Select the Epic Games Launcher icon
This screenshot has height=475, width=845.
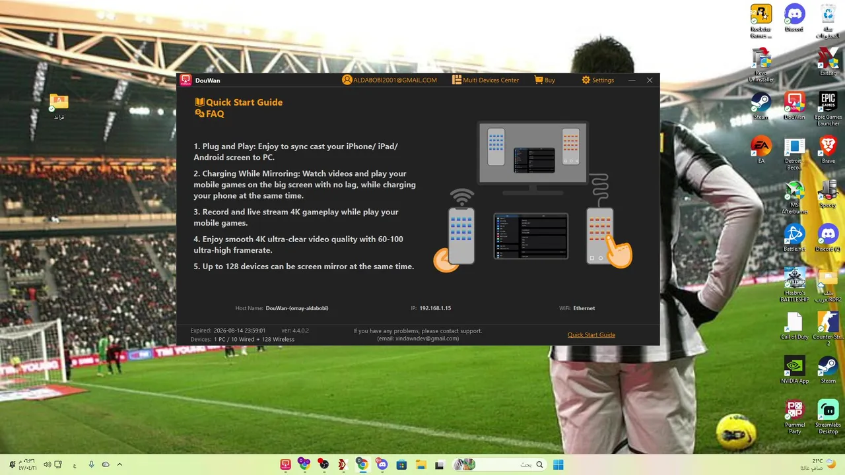[828, 110]
